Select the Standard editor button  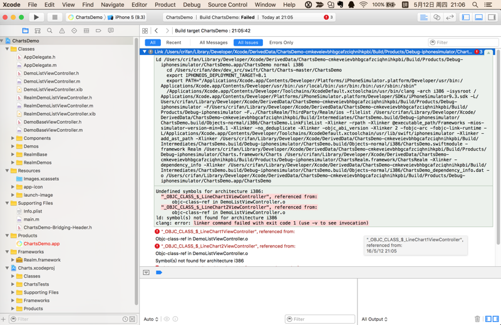coord(424,17)
